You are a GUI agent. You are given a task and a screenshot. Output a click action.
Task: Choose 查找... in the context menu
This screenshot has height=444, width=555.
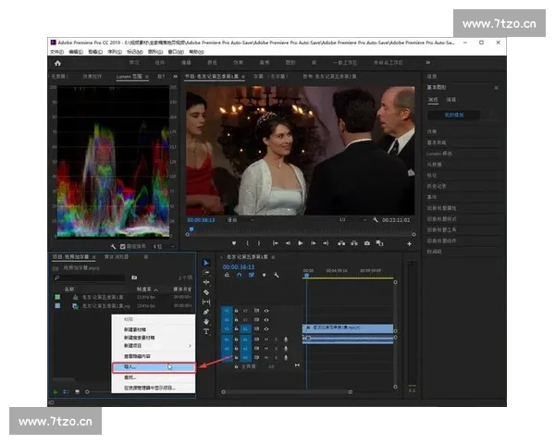(130, 377)
